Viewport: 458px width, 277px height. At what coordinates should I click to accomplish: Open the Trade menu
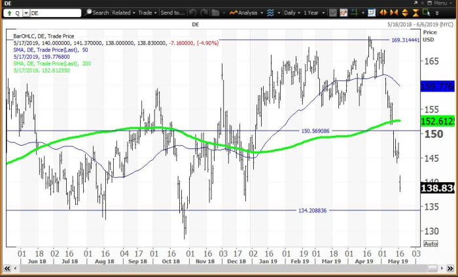tap(147, 12)
